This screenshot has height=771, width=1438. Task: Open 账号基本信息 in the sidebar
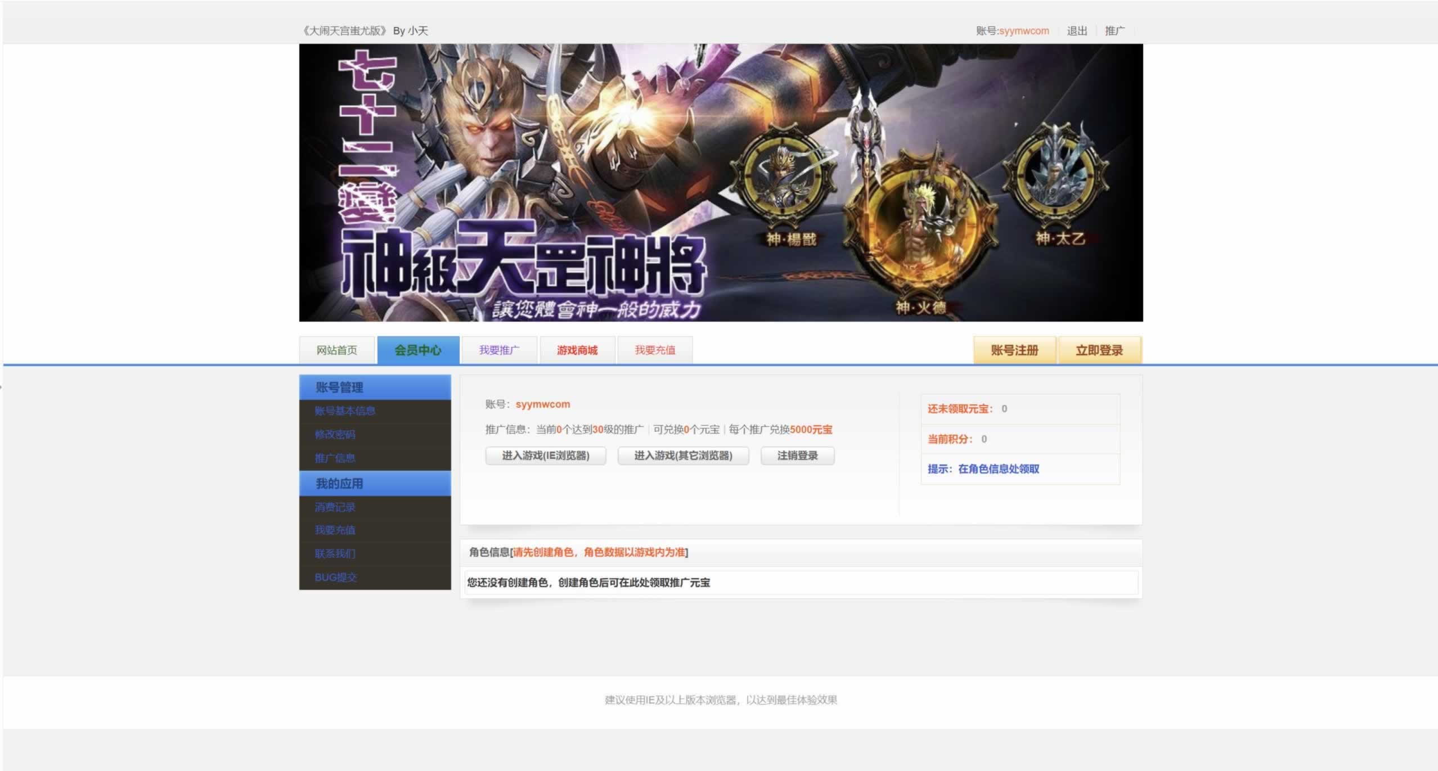[345, 411]
